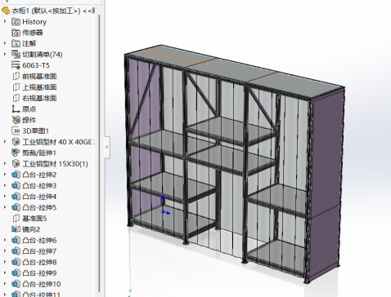Select the purple right side panel of wardrobe
The image size is (391, 297).
[326, 185]
